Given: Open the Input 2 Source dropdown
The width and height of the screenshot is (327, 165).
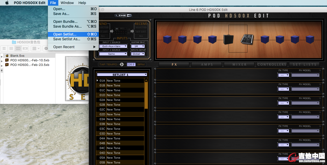Looking at the screenshot, I should pyautogui.click(x=113, y=54).
